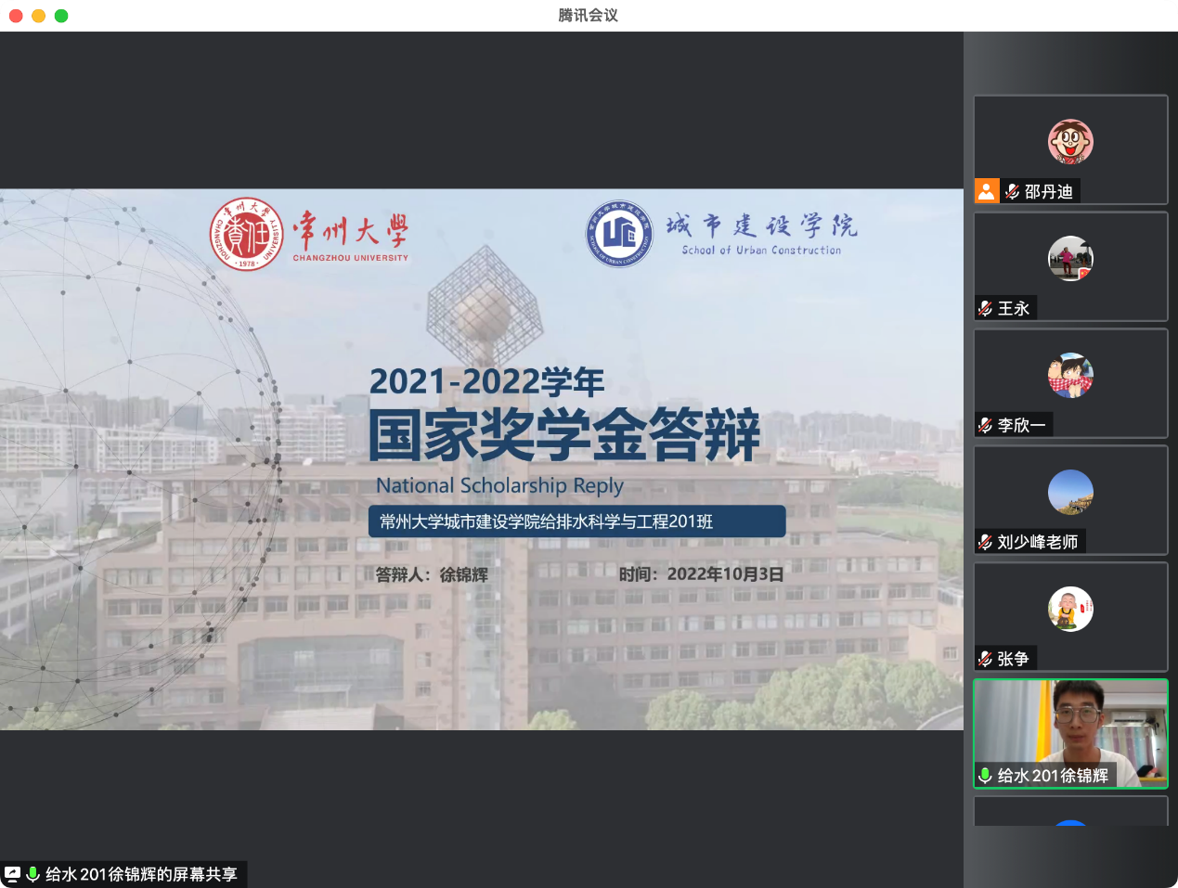Click the 给水201徐锦辉的屏幕共享 label text
Viewport: 1178px width, 888px height.
(141, 874)
